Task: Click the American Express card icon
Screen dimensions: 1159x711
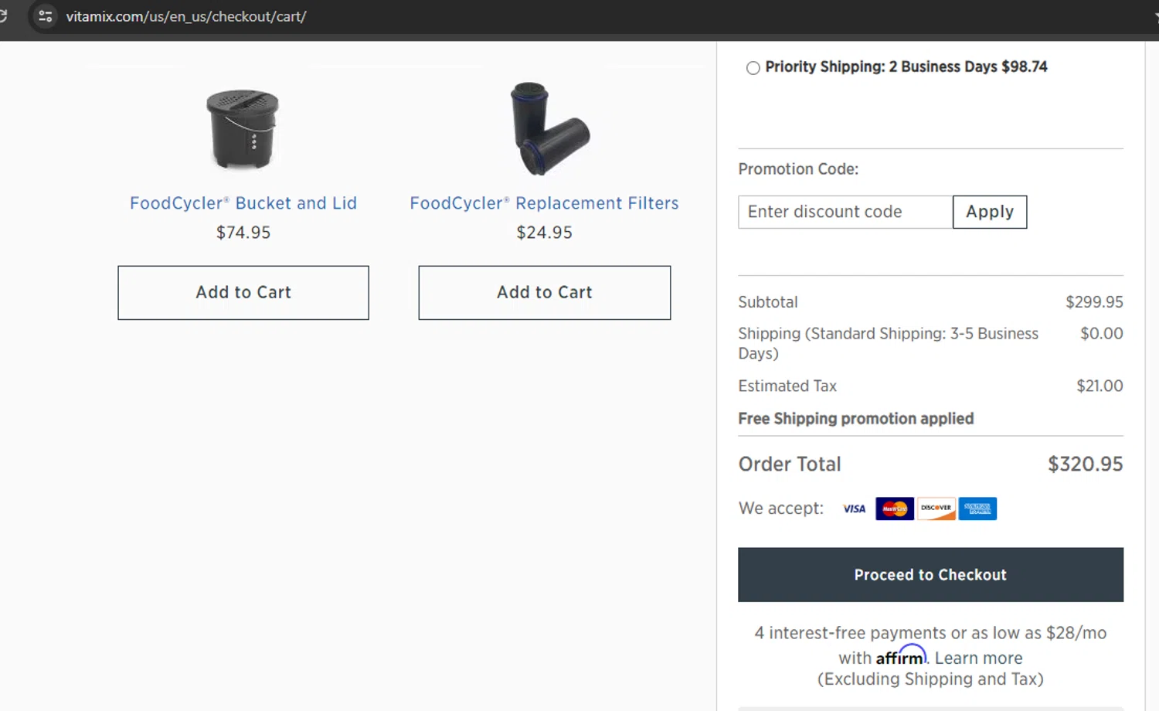Action: point(977,509)
